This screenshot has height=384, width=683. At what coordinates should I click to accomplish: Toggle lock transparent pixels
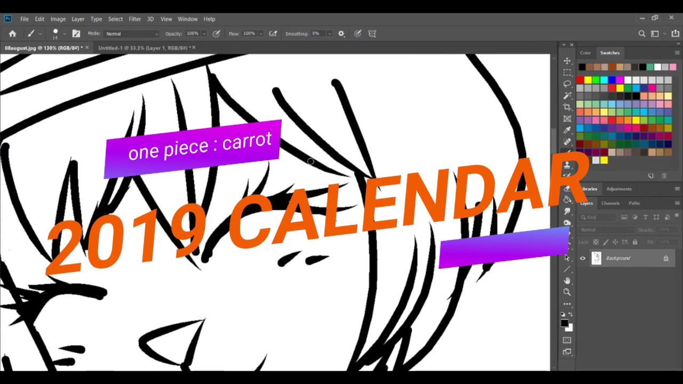coord(596,242)
